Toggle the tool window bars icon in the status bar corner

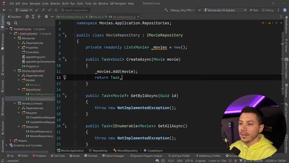click(x=3, y=161)
